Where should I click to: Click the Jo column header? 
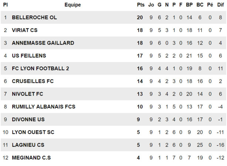coord(151,5)
